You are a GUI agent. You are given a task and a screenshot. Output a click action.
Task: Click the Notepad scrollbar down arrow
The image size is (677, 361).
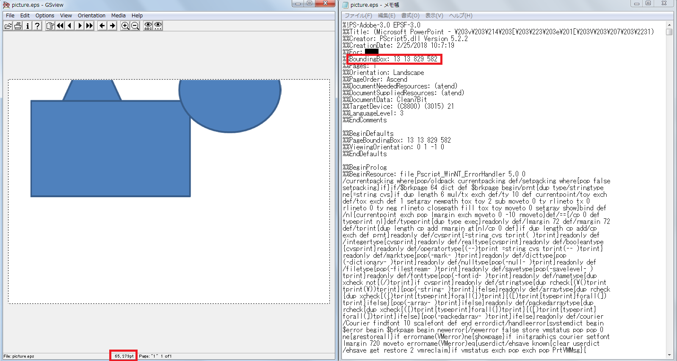(x=669, y=355)
